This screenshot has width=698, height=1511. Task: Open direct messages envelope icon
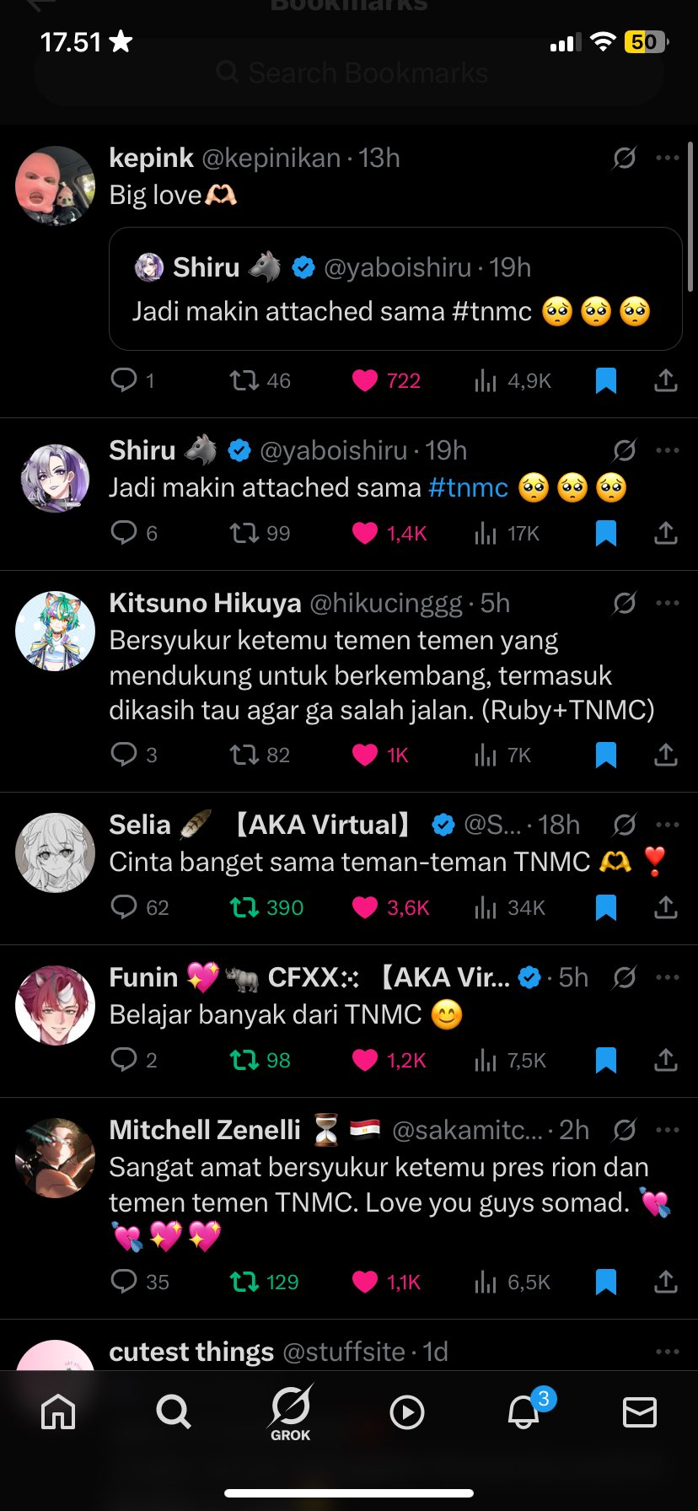(x=639, y=1412)
